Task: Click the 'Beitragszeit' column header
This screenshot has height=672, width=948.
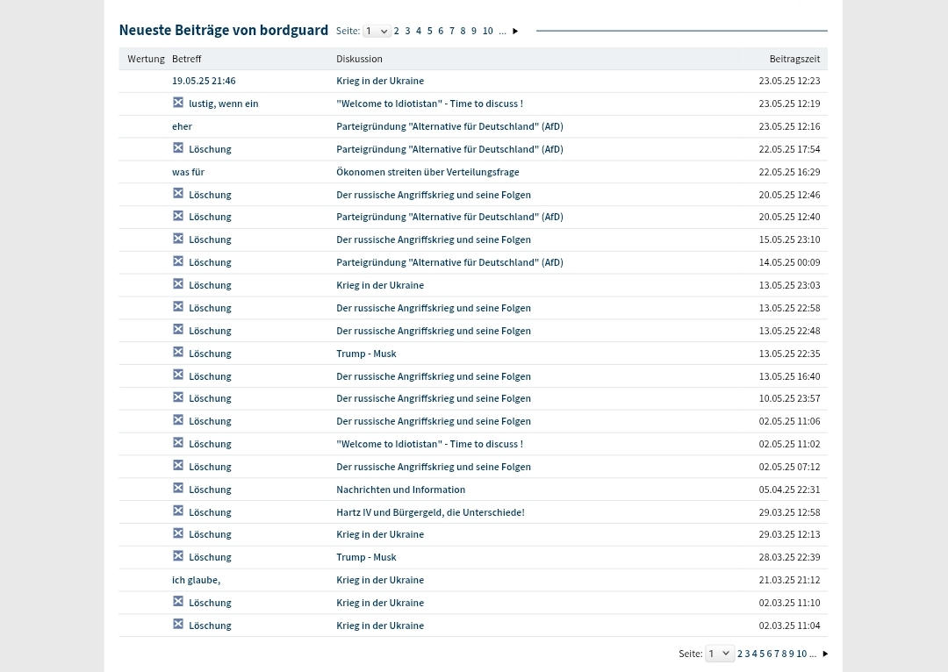Action: 794,59
